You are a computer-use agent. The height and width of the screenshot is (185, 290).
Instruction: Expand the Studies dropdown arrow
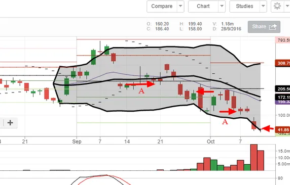[263, 6]
